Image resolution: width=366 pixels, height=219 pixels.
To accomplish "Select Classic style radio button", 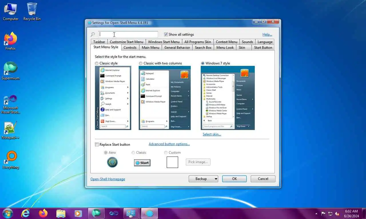I will [97, 63].
